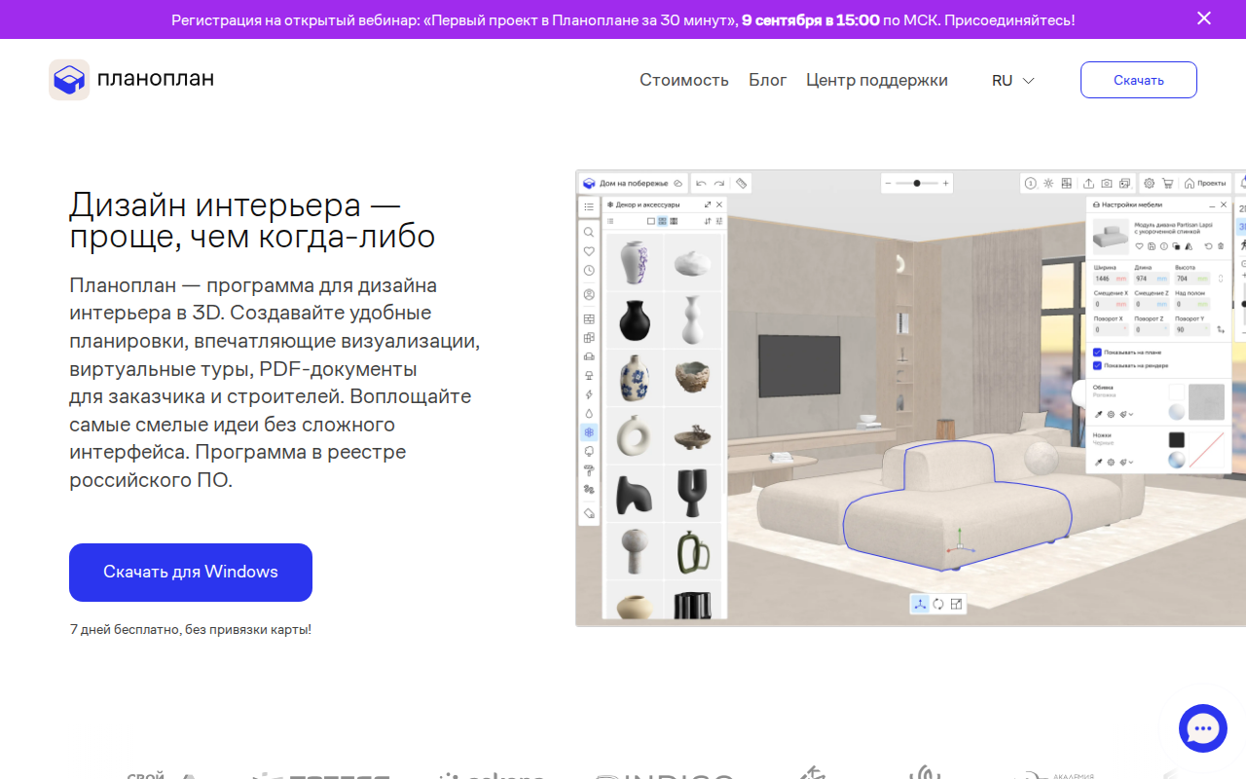Click project name Дом на побережье
The image size is (1246, 779).
(x=634, y=183)
